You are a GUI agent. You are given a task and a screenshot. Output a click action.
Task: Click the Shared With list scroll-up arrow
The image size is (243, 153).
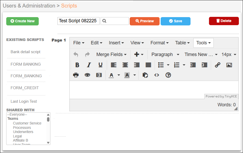coord(48,115)
